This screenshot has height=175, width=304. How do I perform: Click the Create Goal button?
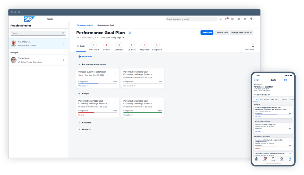pos(207,32)
